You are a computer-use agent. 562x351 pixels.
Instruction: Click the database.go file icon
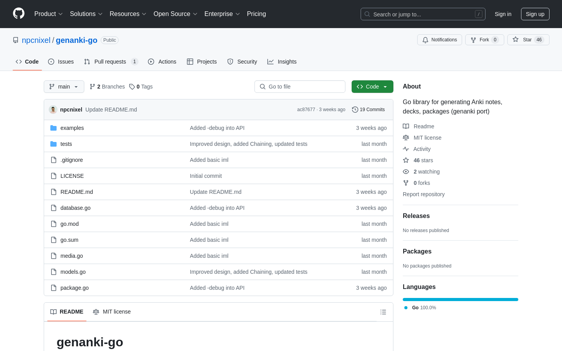click(x=53, y=208)
